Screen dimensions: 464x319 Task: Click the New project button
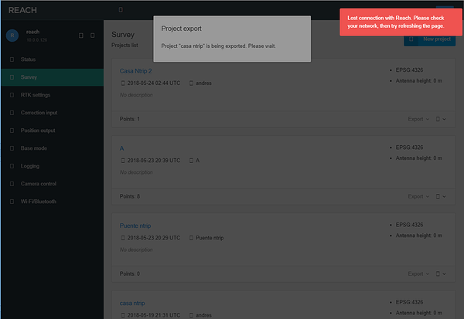(429, 39)
